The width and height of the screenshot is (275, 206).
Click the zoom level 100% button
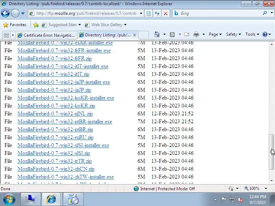(252, 188)
